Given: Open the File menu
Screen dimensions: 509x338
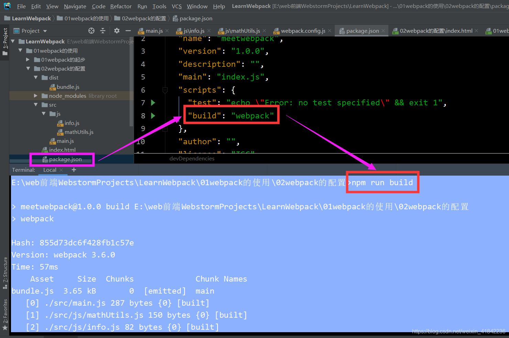Looking at the screenshot, I should coord(21,6).
